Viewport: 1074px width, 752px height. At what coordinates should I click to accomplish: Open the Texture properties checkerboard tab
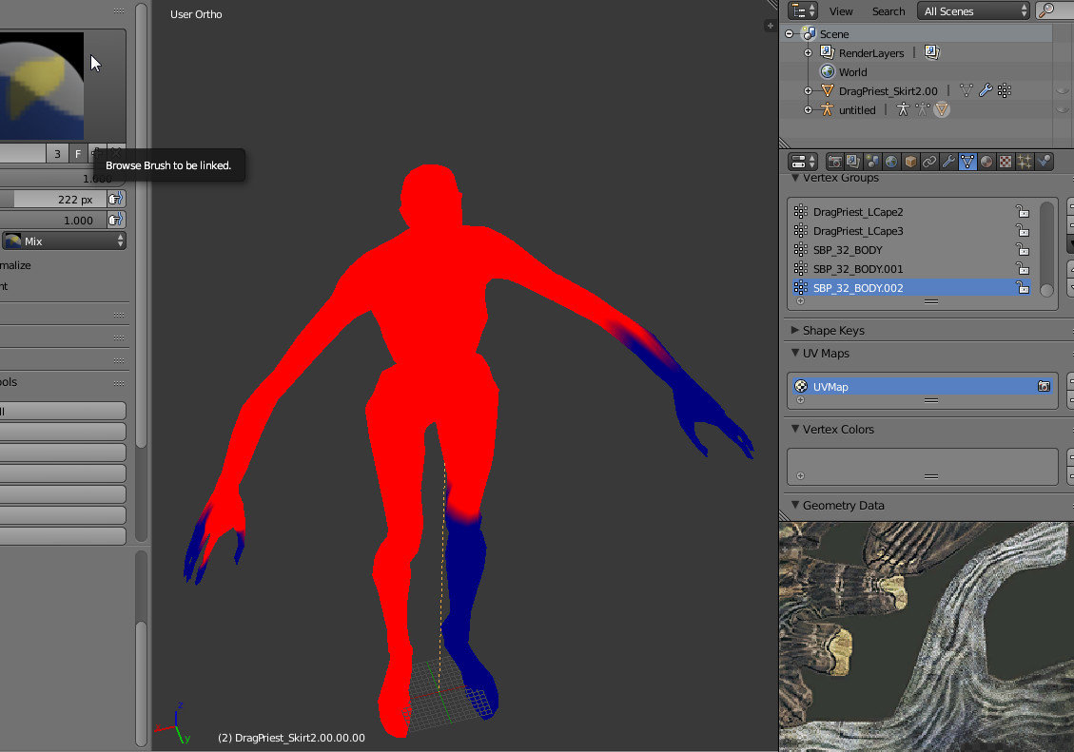1005,162
